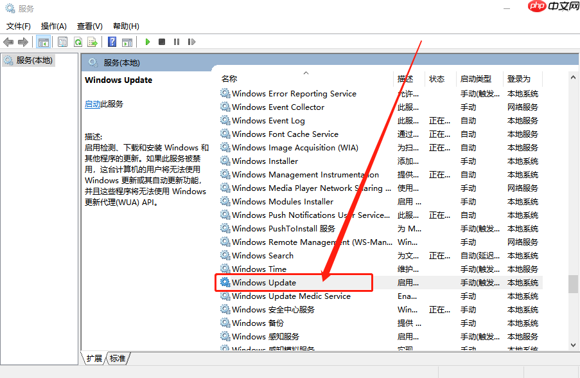This screenshot has height=378, width=580.
Task: Open Help using the blue question mark icon
Action: coord(111,41)
